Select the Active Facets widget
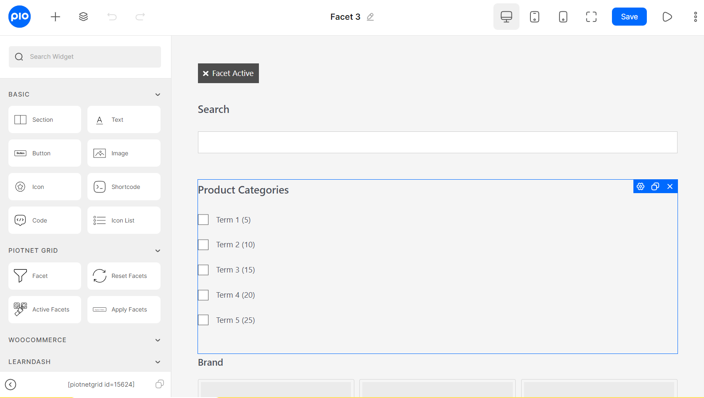This screenshot has width=704, height=398. click(x=44, y=309)
